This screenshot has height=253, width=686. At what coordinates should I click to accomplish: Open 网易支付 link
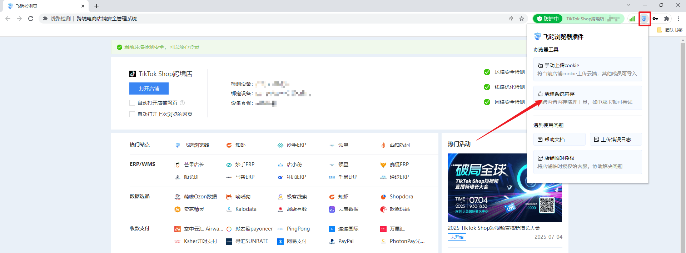292,241
